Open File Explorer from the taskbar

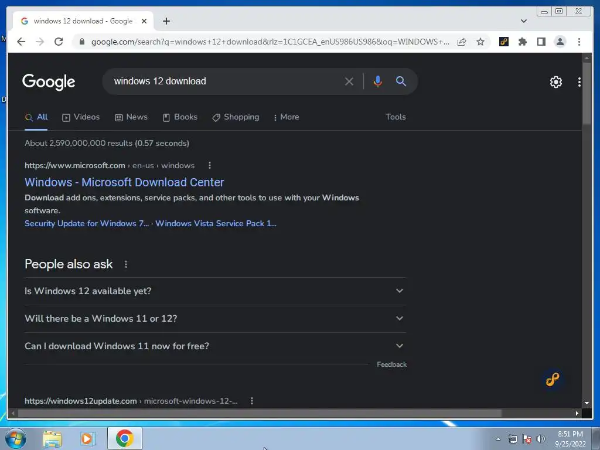[x=52, y=438]
